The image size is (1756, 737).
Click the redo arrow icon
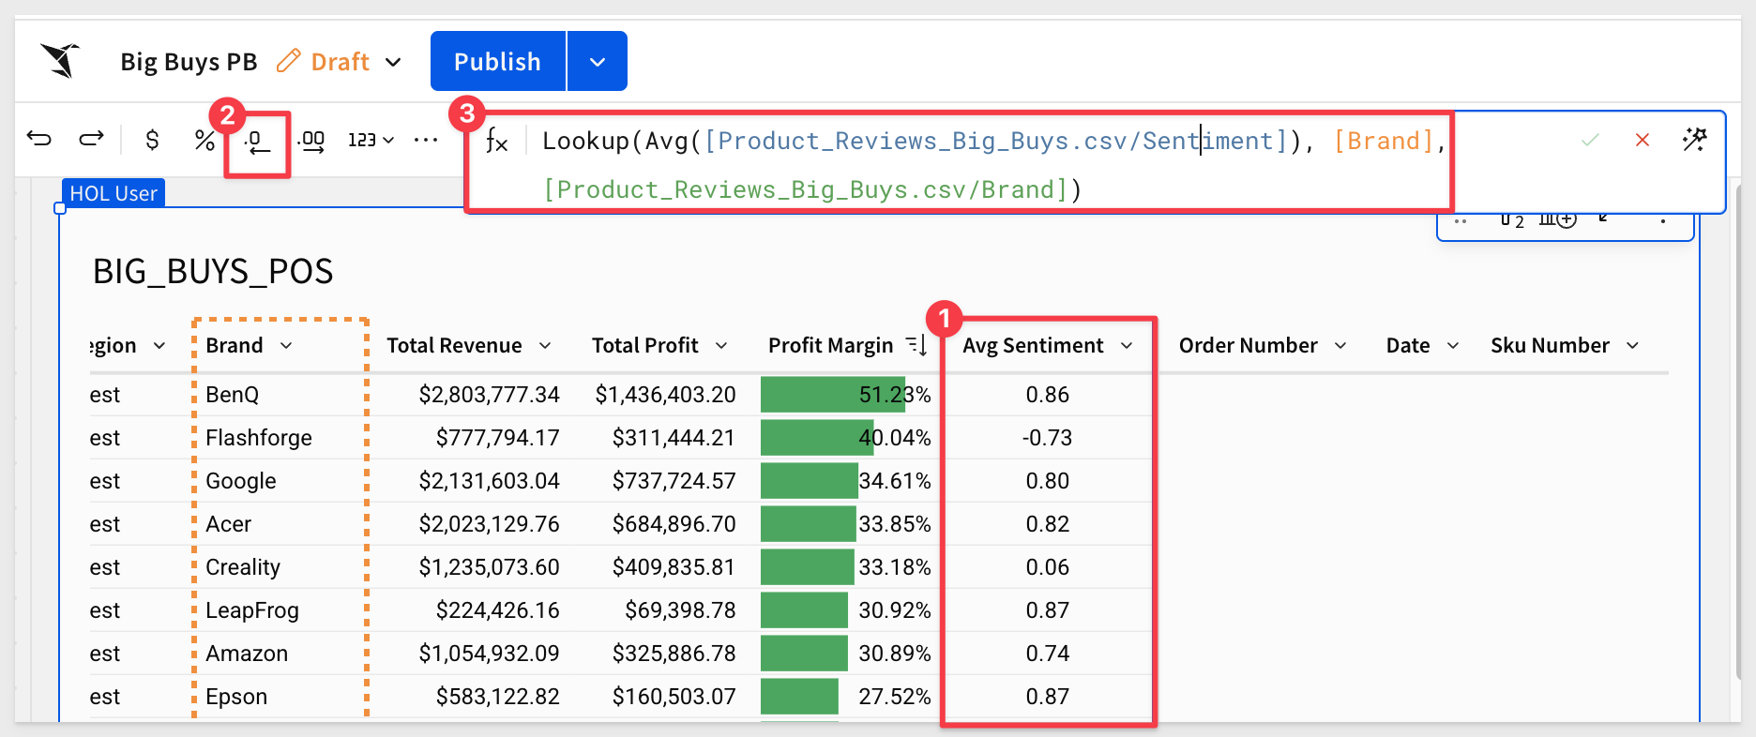[91, 140]
